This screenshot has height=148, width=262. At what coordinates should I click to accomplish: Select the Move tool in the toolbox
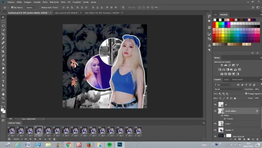click(x=3, y=17)
